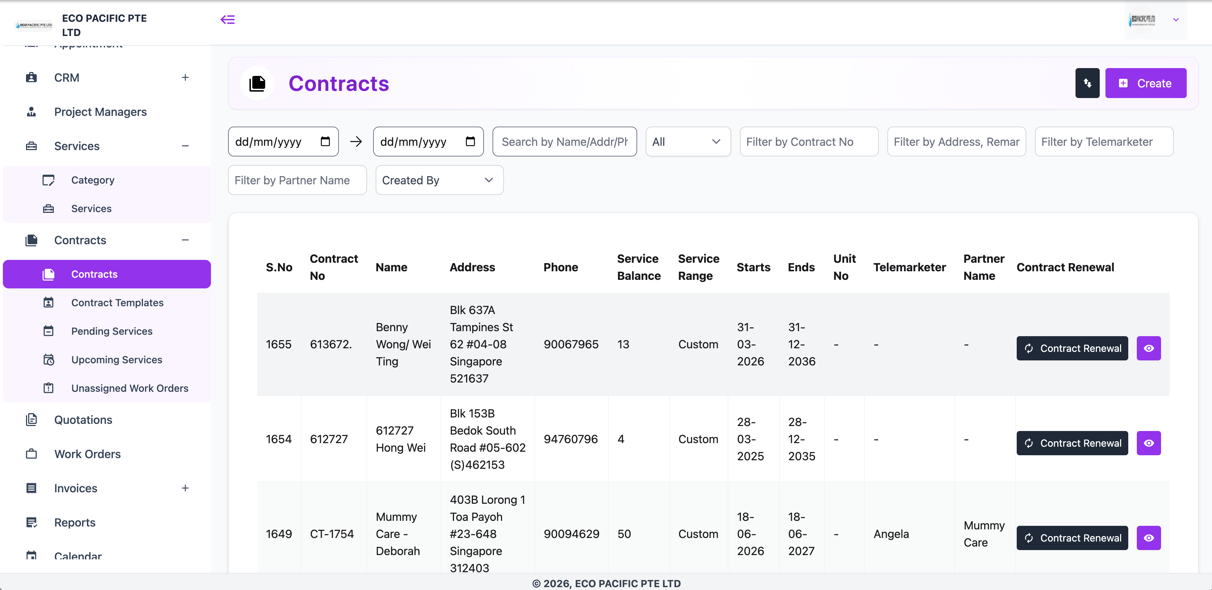Click the Work Orders bag icon
Image resolution: width=1212 pixels, height=590 pixels.
click(31, 453)
